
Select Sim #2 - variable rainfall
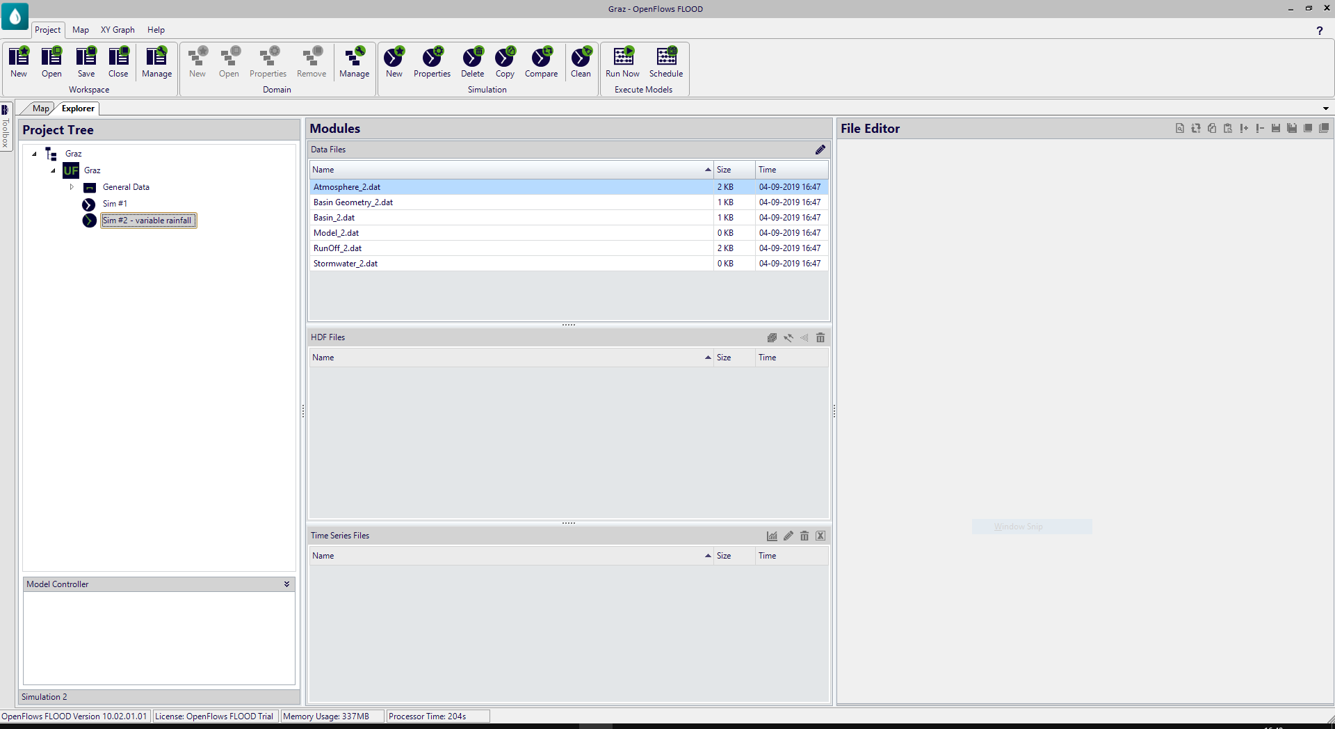coord(147,221)
